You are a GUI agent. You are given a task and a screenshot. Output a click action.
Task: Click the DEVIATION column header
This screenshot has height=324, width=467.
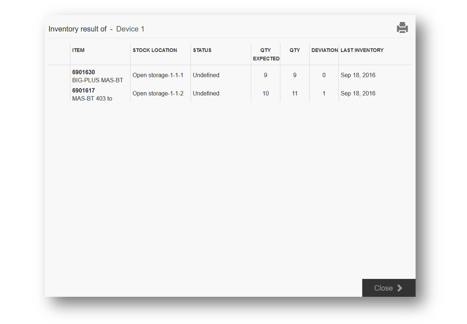(x=324, y=50)
